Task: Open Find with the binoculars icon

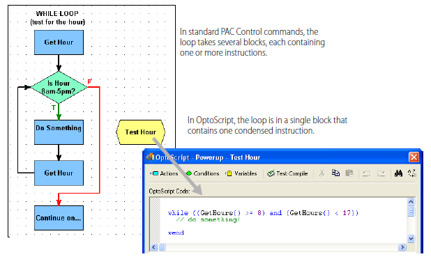Action: click(398, 173)
